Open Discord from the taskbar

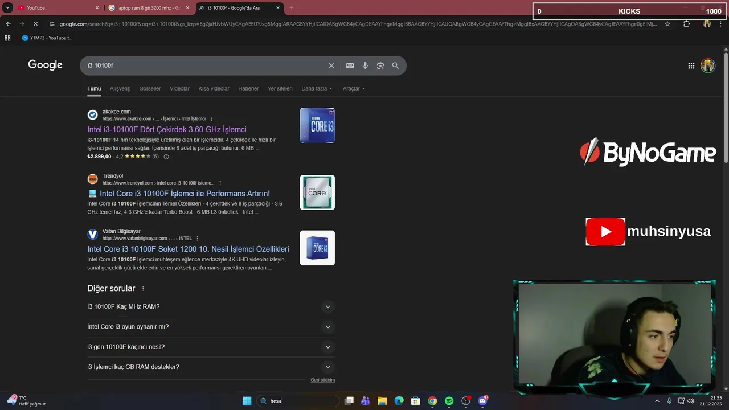pos(483,401)
